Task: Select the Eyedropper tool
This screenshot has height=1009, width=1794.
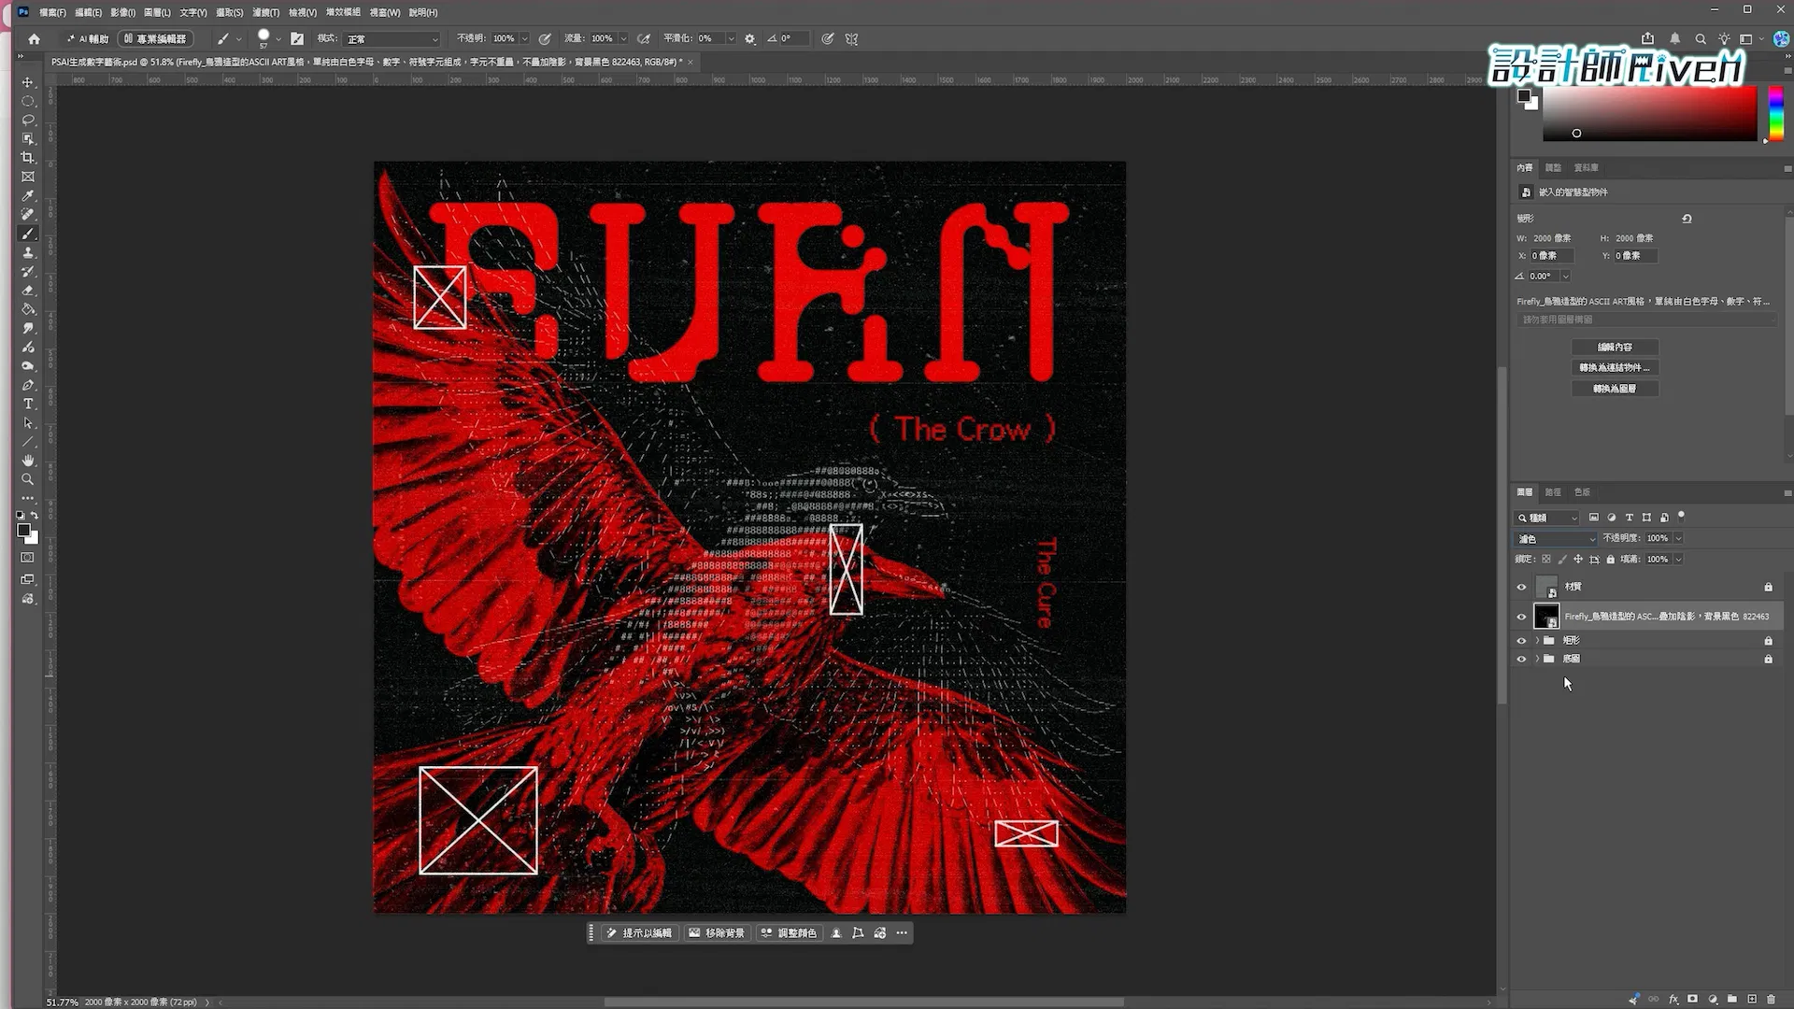Action: 27,195
